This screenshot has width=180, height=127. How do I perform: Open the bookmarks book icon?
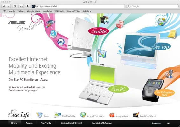coord(4,11)
